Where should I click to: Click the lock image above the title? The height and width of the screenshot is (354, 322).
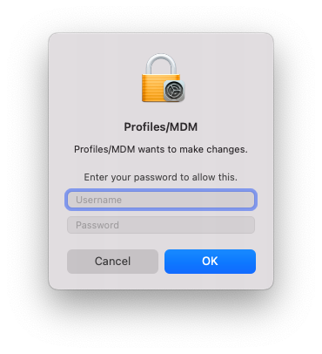click(x=163, y=78)
